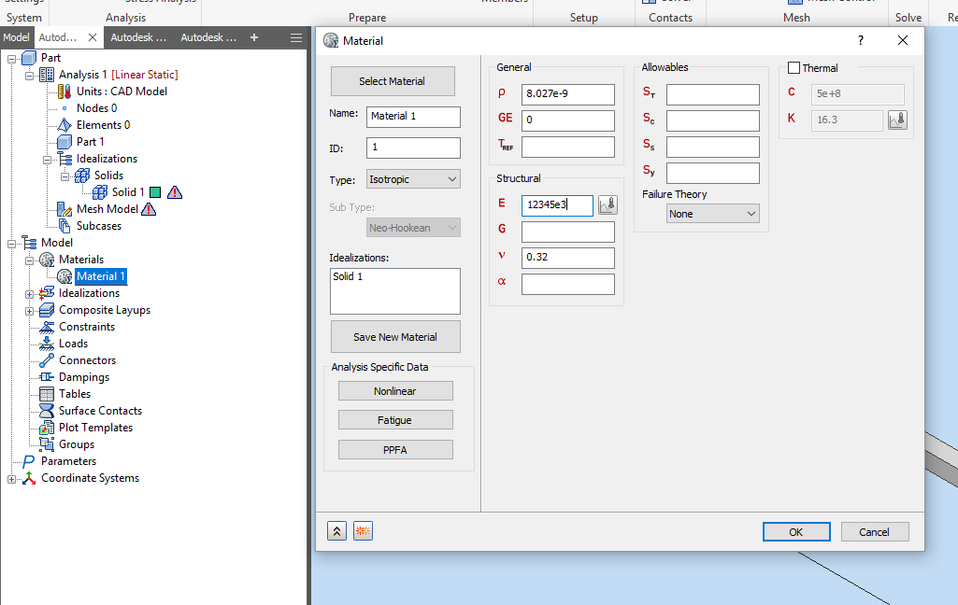The height and width of the screenshot is (605, 958).
Task: Click the Coordinate Systems axis icon
Action: click(29, 478)
